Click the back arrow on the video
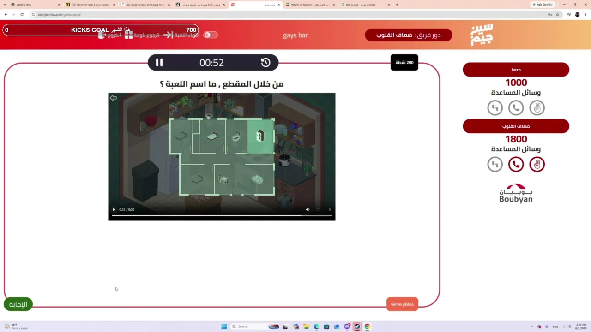 point(113,98)
